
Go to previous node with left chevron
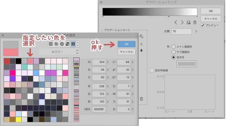coord(175,22)
